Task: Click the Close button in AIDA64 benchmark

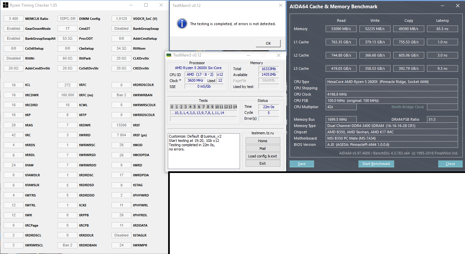Action: 450,164
